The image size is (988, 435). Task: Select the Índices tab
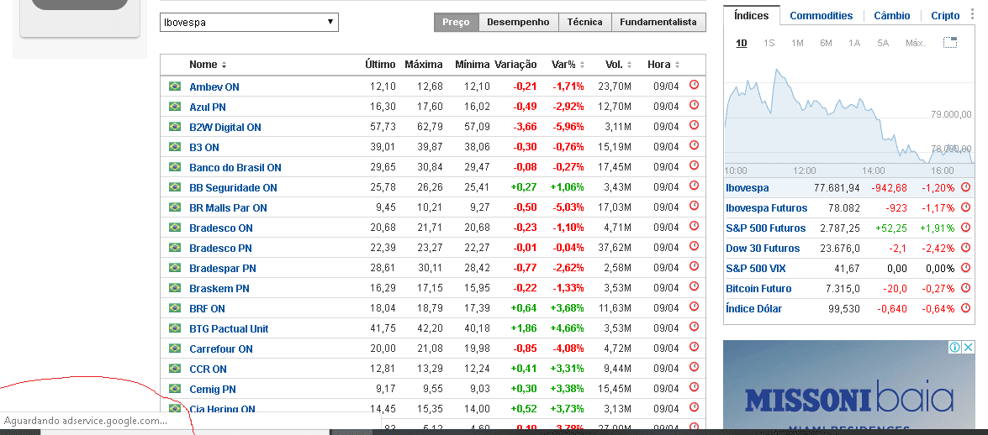751,16
